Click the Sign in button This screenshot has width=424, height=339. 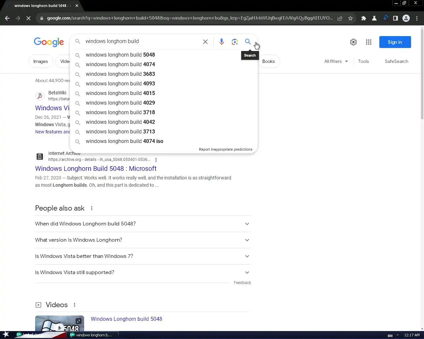click(395, 42)
